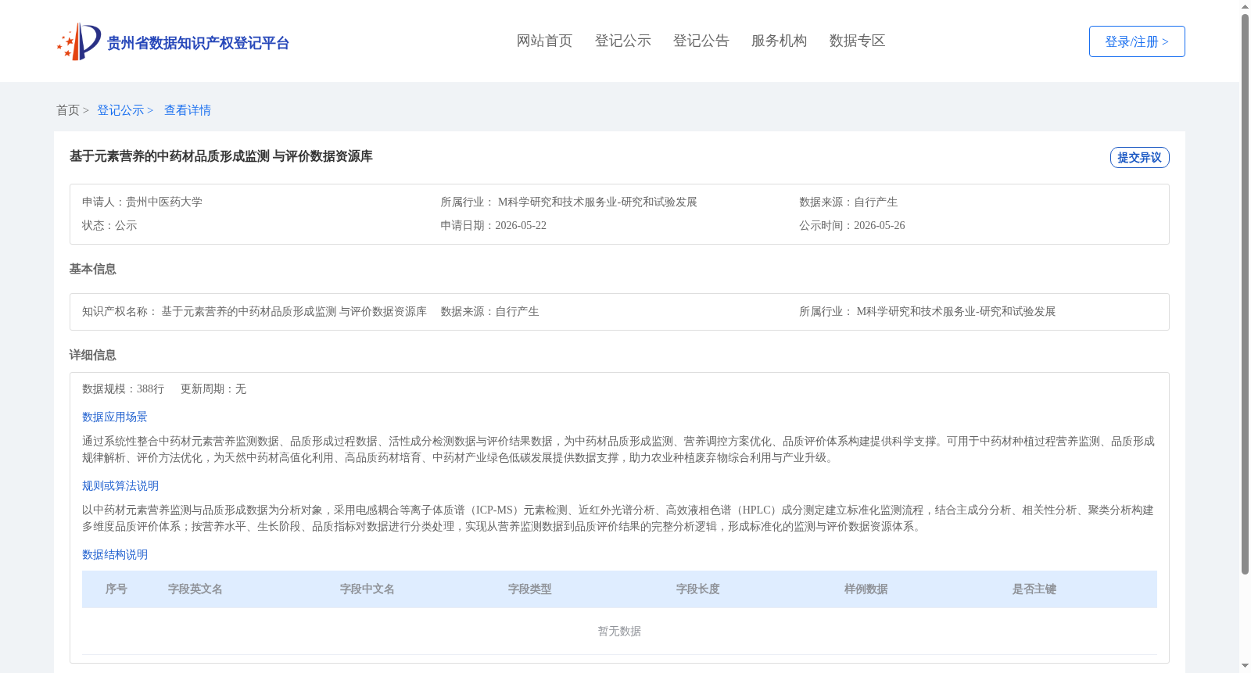Click 知识产权名称 field text

(254, 311)
